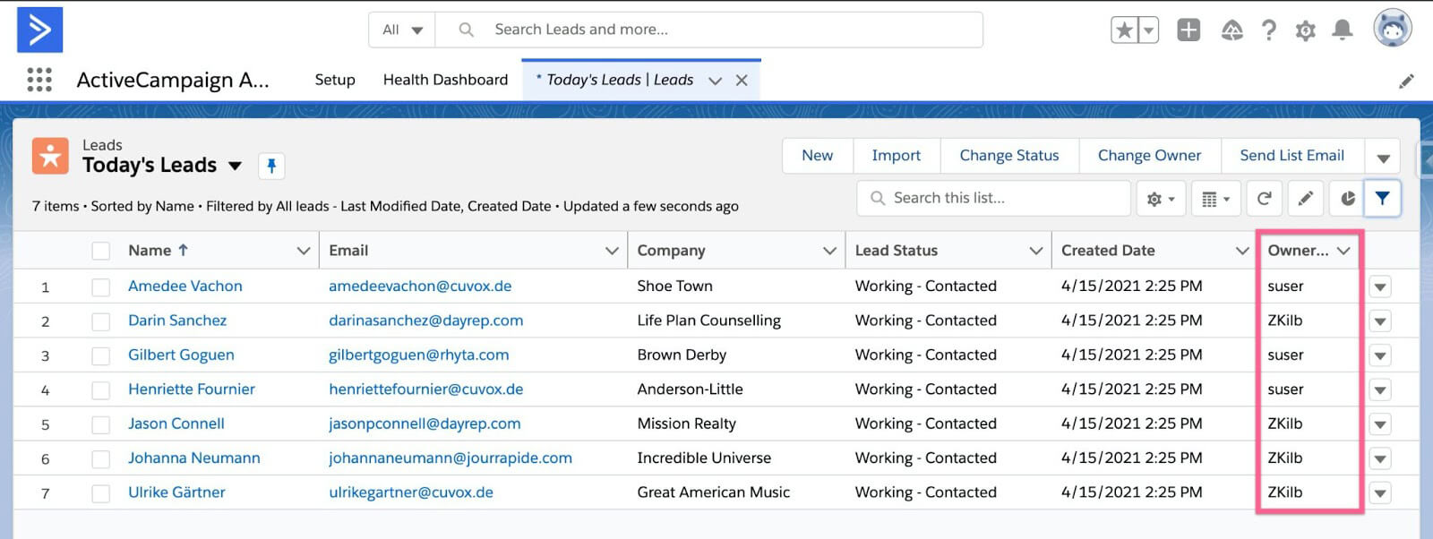This screenshot has width=1433, height=539.
Task: Open list view controls gear
Action: [x=1161, y=199]
